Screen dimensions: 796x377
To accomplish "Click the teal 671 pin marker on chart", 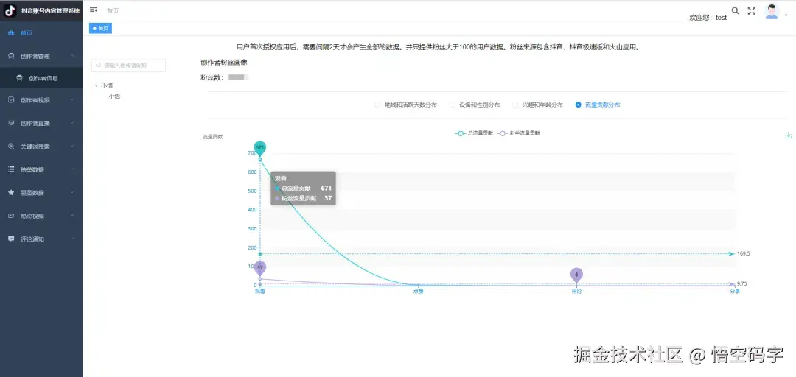I will pos(260,148).
